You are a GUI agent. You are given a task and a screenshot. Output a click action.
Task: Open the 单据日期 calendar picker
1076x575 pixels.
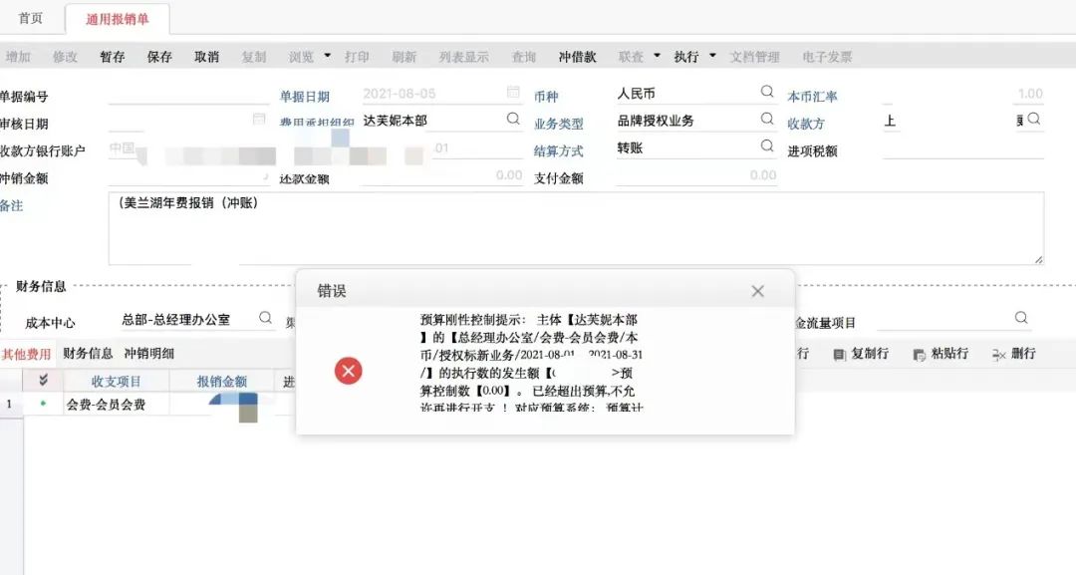point(513,92)
